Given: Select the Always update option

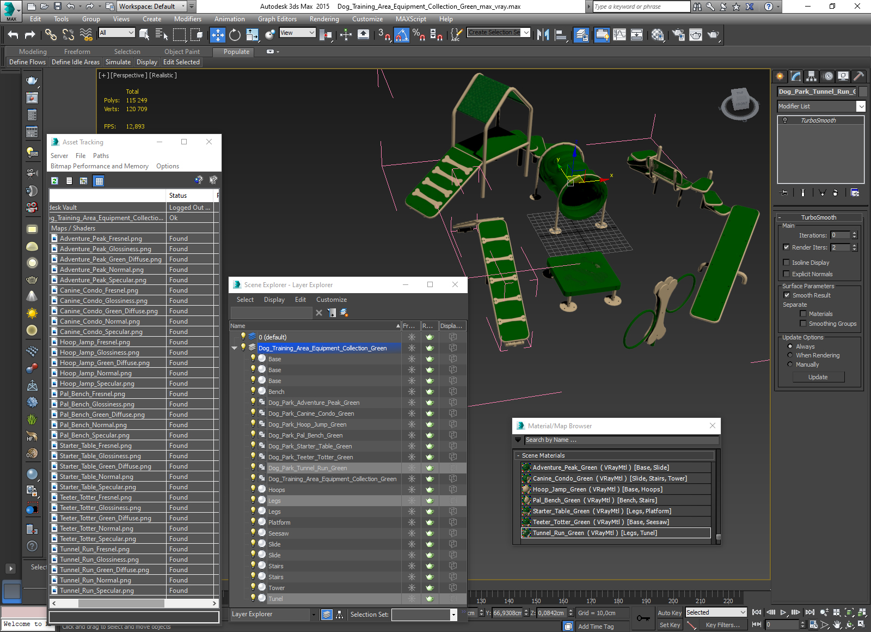Looking at the screenshot, I should [x=790, y=347].
